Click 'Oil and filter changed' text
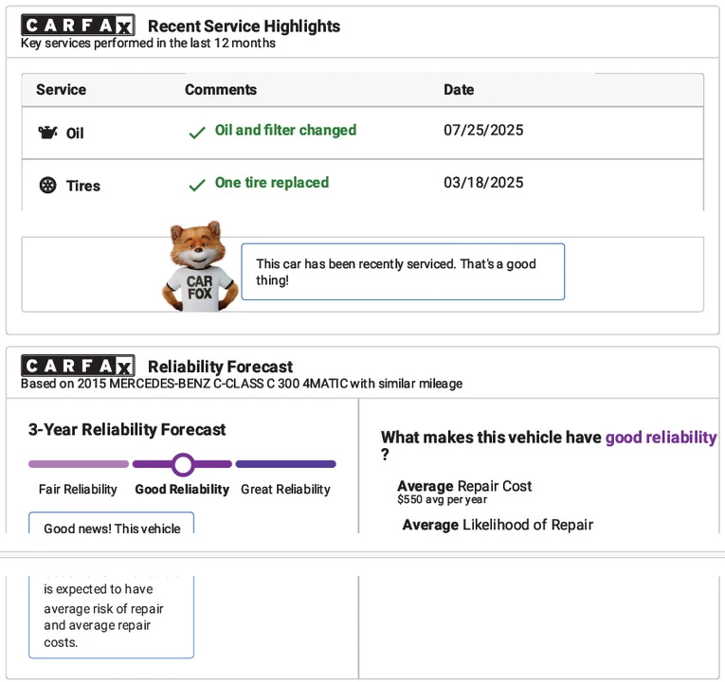Image resolution: width=725 pixels, height=682 pixels. (x=286, y=131)
